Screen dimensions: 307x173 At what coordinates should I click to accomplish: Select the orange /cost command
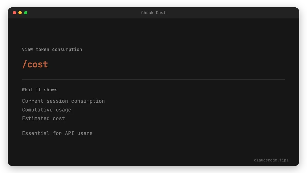[35, 64]
